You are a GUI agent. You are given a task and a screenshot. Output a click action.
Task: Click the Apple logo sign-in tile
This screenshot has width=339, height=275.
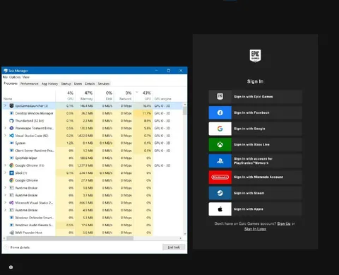(x=220, y=209)
